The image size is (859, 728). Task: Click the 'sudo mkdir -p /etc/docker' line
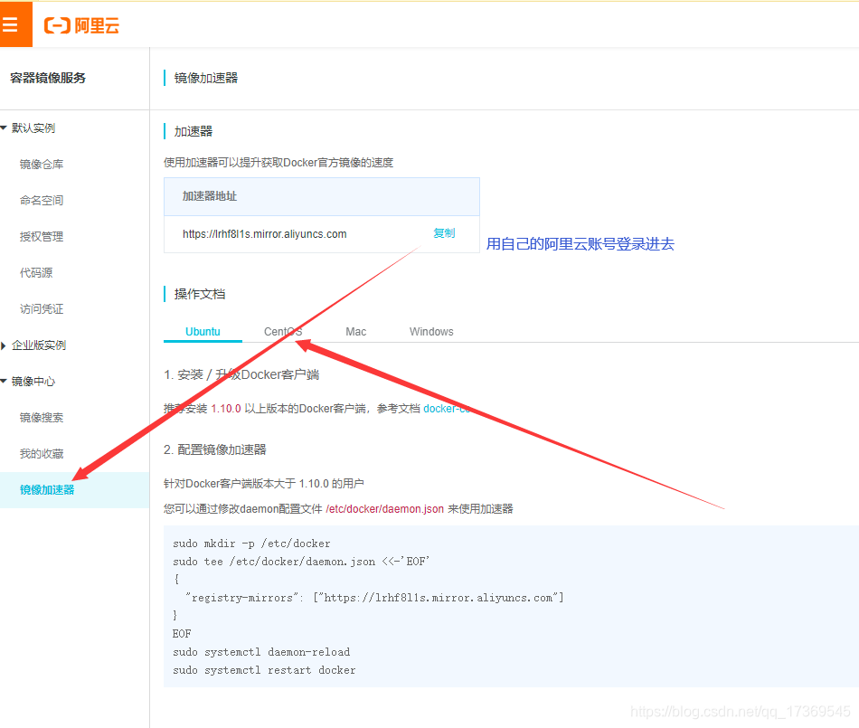coord(251,544)
